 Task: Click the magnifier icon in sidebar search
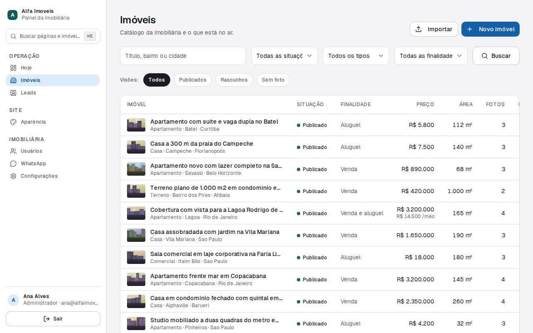[13, 36]
